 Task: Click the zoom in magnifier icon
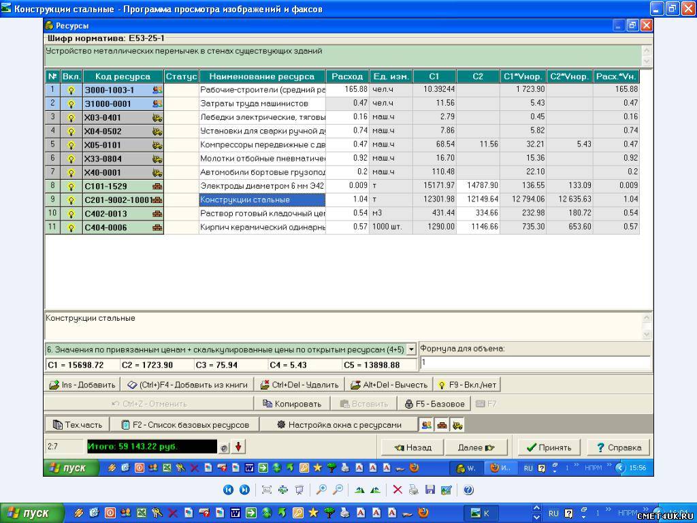tap(321, 490)
